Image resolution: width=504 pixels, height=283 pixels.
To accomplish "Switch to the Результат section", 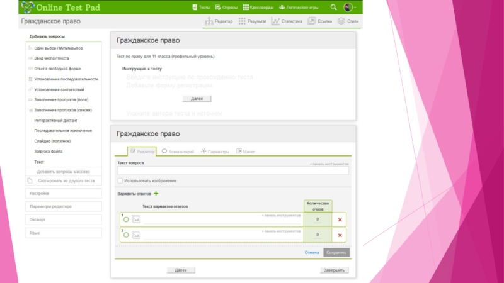I will pos(253,21).
